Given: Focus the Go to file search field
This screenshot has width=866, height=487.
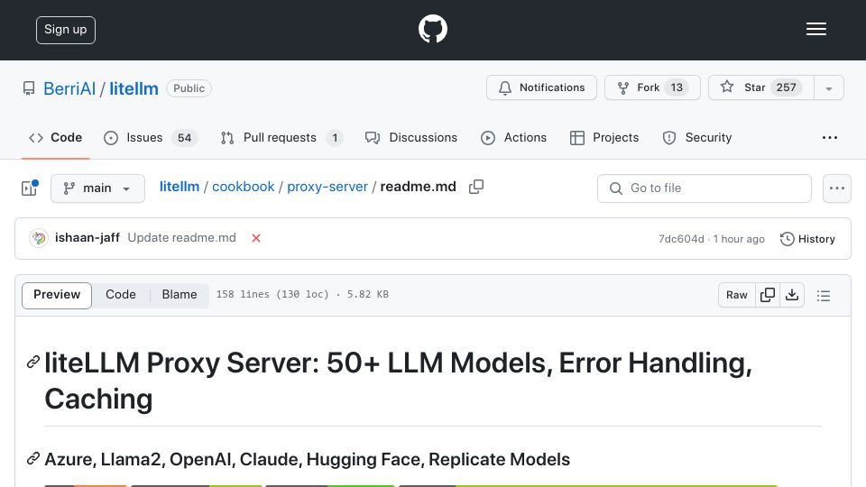Looking at the screenshot, I should tap(705, 188).
